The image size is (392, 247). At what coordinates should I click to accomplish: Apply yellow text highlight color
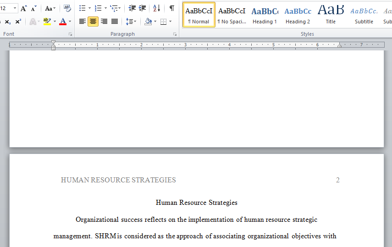click(x=47, y=22)
